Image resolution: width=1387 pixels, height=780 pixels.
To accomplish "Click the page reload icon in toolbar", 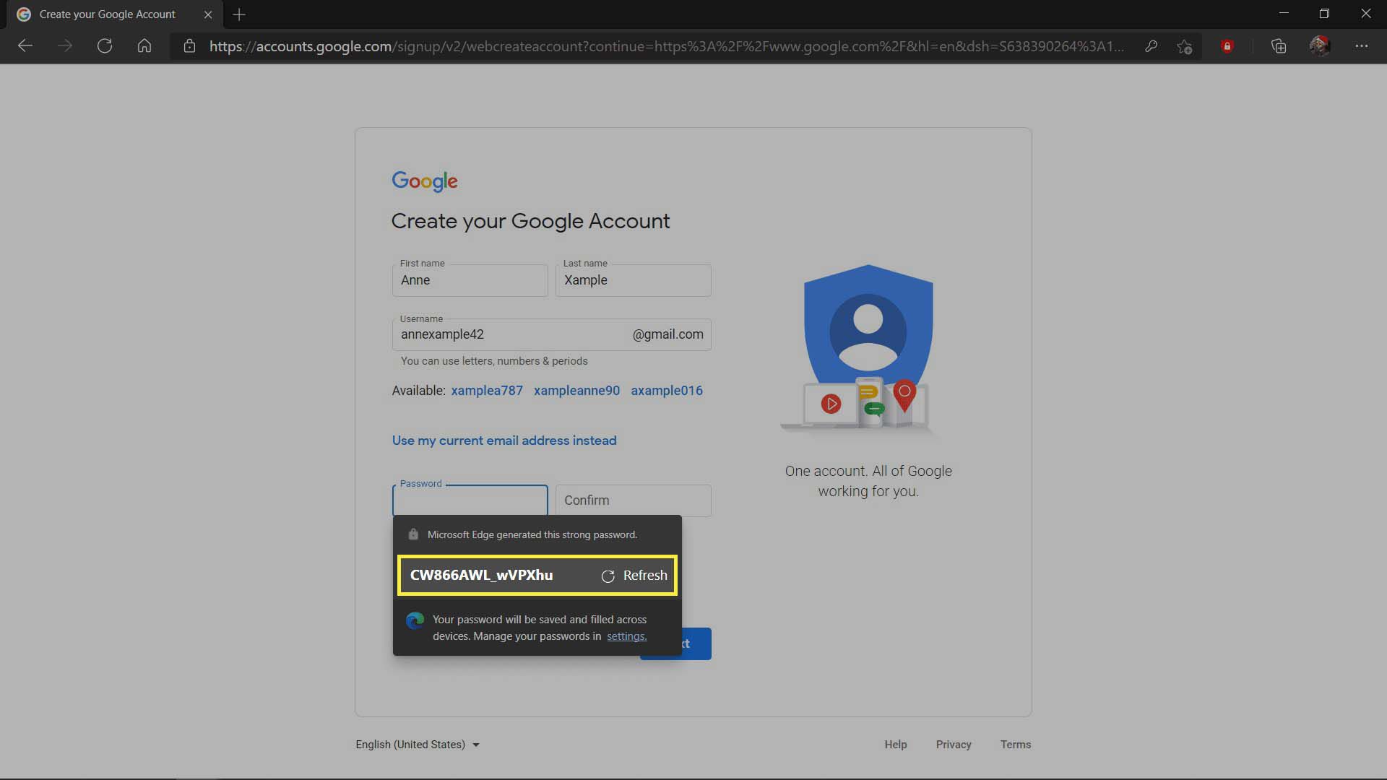I will 104,45.
